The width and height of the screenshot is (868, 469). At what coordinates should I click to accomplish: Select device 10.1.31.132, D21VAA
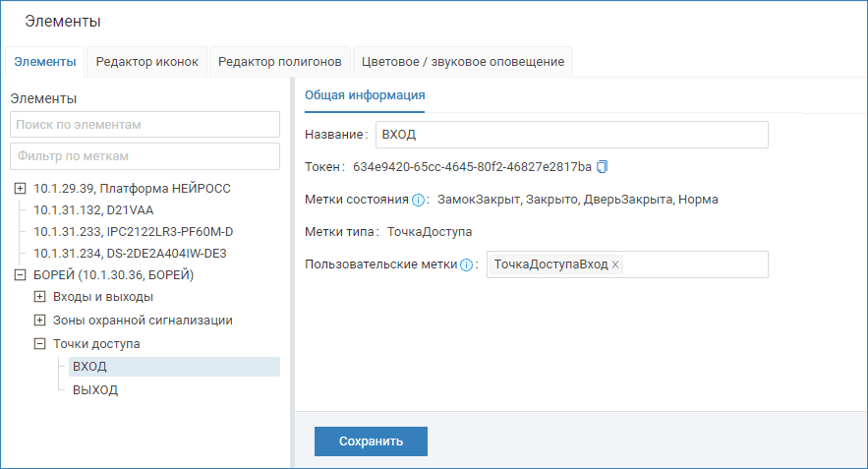pyautogui.click(x=93, y=210)
